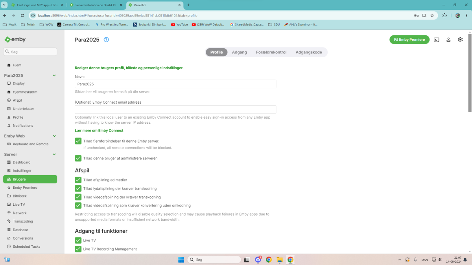472x265 pixels.
Task: Disable Tillad lydafspilning der kræver transkodning
Action: click(78, 188)
